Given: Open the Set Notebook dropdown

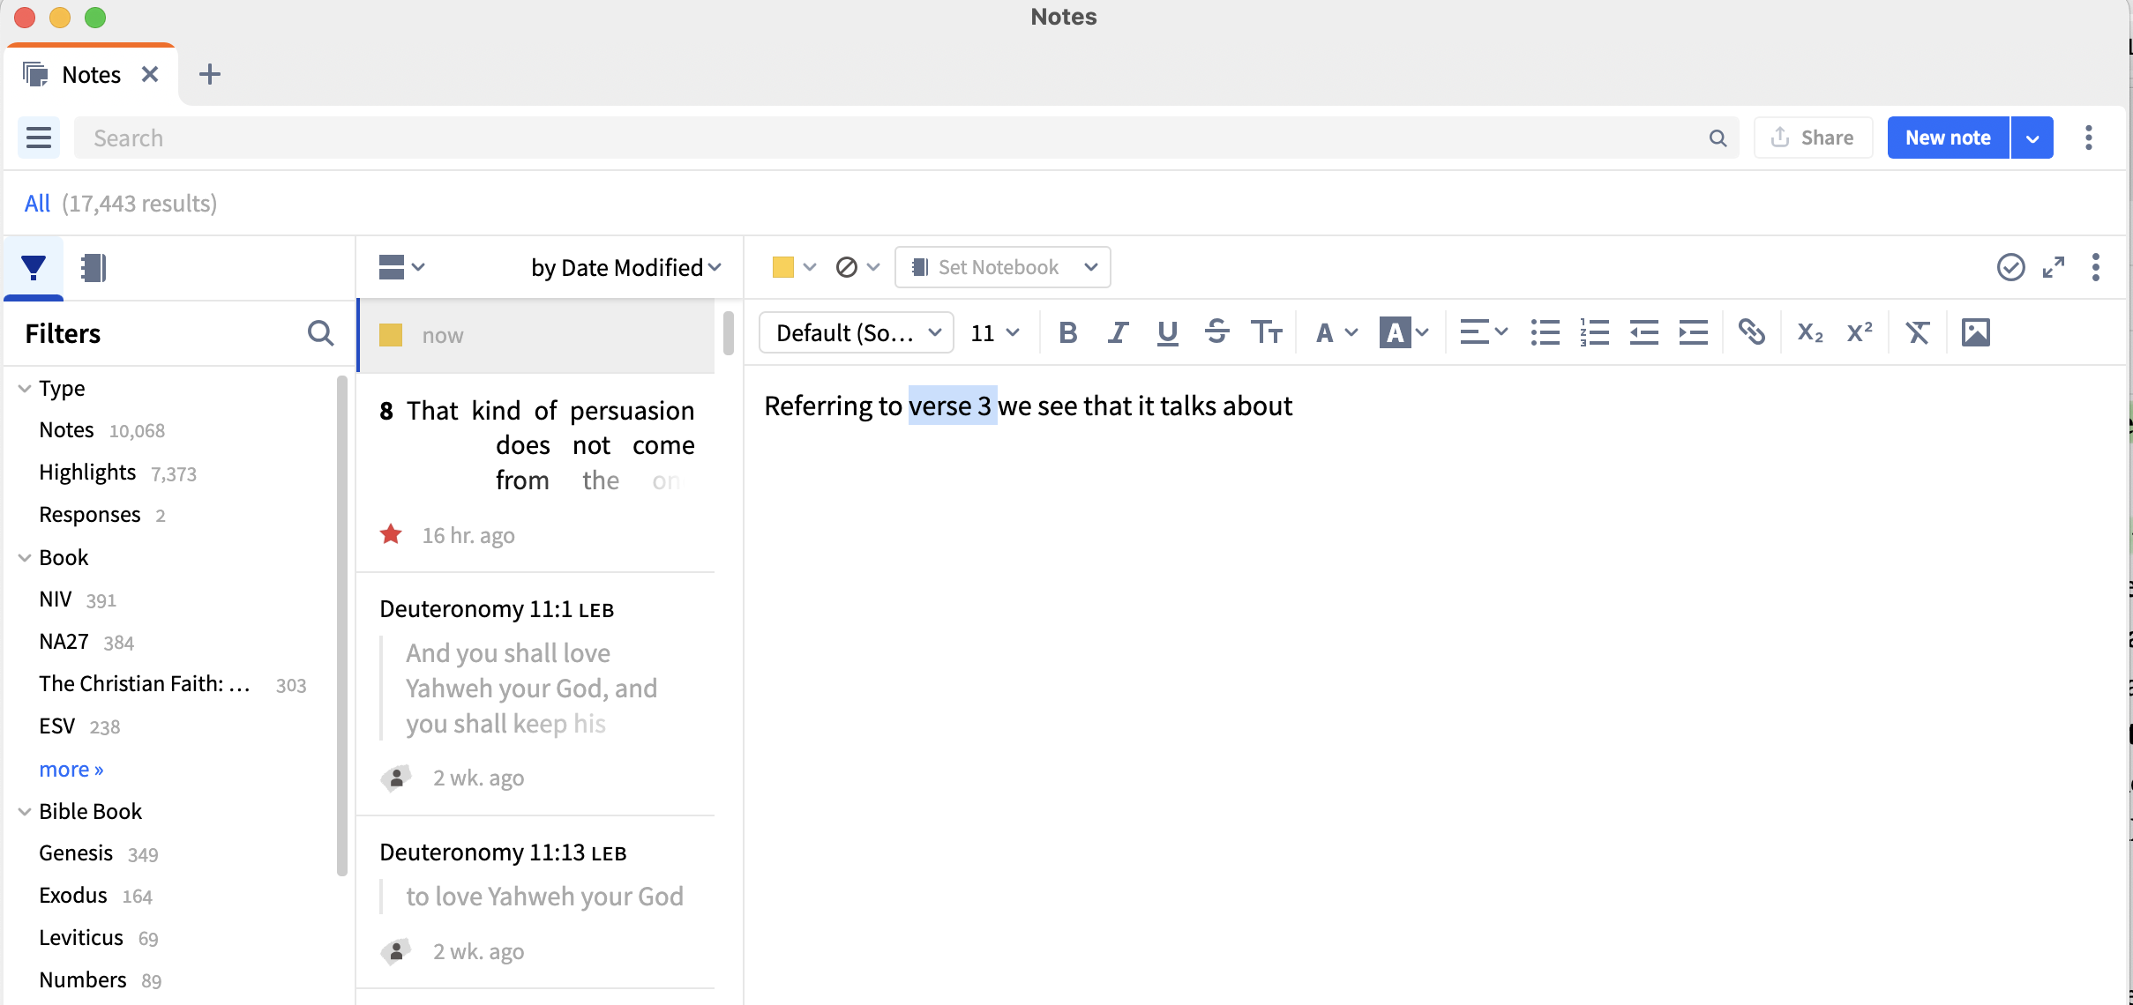Looking at the screenshot, I should (x=1002, y=267).
